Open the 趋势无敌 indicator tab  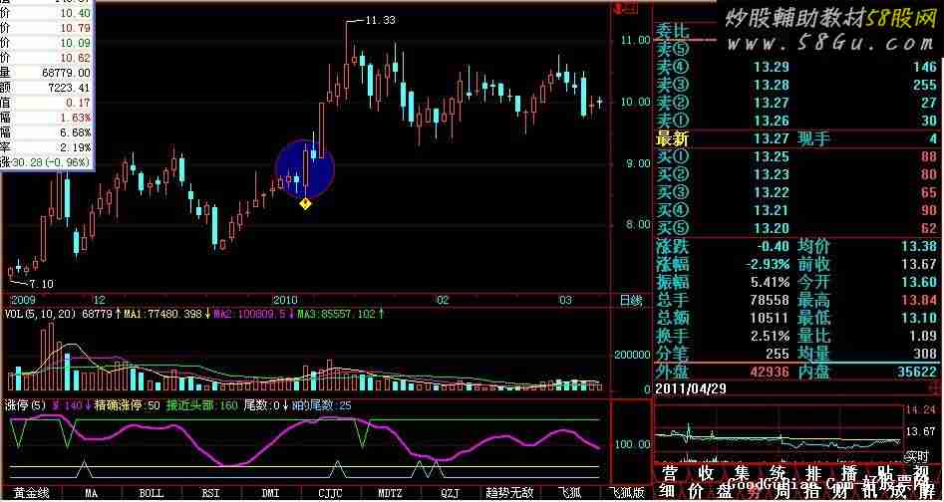[x=510, y=493]
